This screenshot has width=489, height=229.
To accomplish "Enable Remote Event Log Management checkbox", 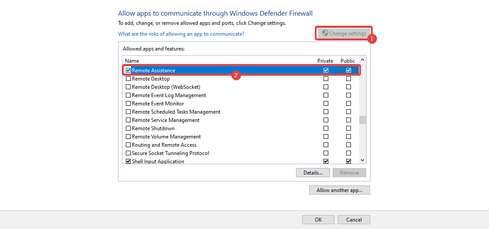I will point(128,95).
